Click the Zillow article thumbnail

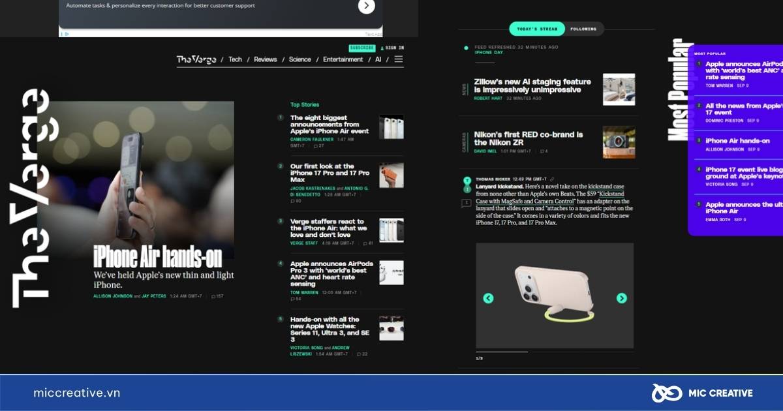[619, 89]
